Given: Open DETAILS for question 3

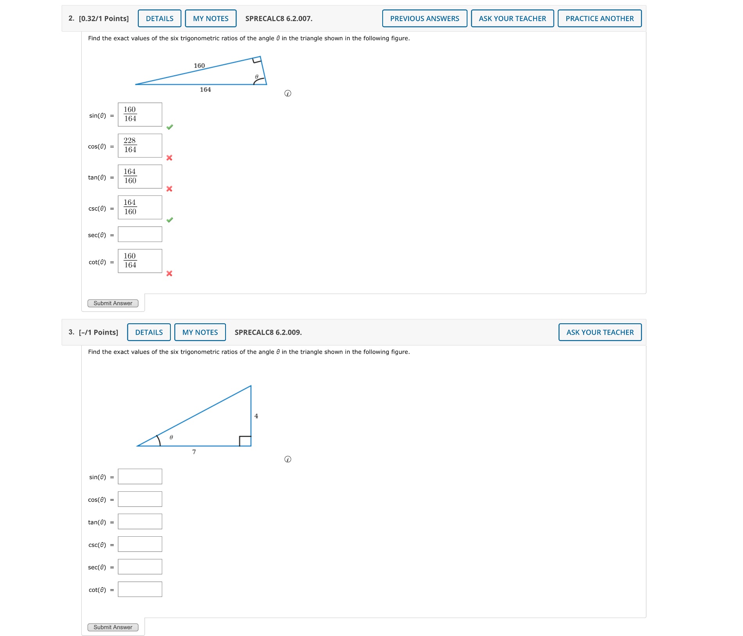Looking at the screenshot, I should 149,332.
